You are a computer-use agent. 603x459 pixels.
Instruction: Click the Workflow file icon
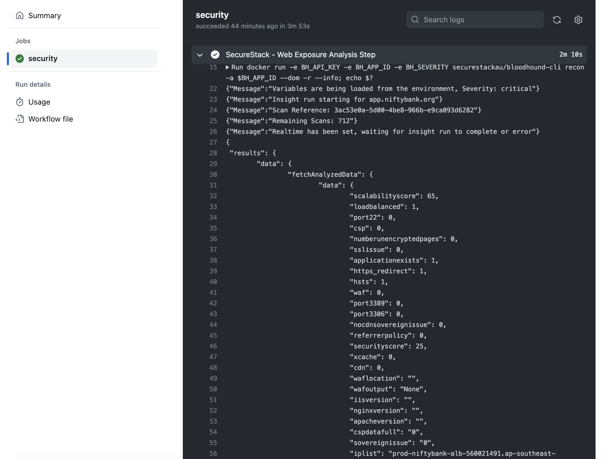coord(20,119)
